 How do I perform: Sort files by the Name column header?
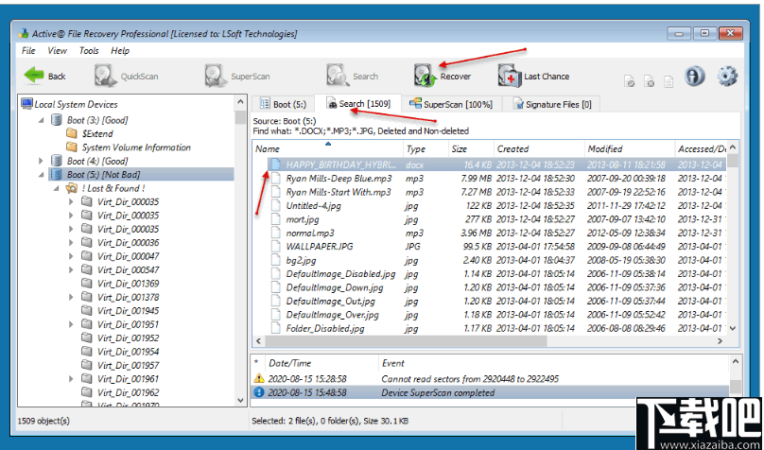pos(328,148)
